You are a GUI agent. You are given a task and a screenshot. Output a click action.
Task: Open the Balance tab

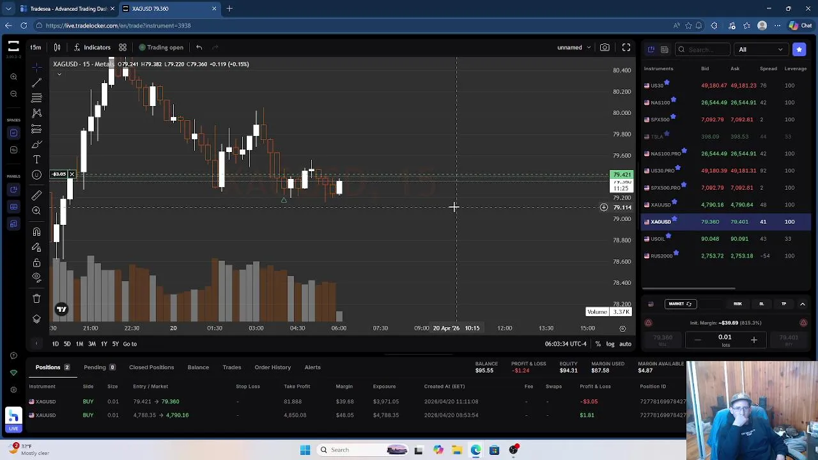pyautogui.click(x=198, y=367)
